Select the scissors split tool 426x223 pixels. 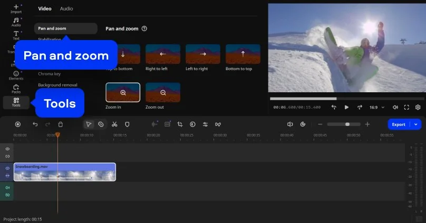click(x=114, y=124)
